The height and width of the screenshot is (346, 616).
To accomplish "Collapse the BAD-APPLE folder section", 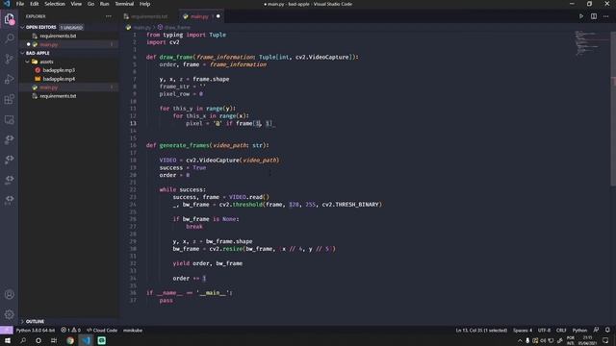I will 22,53.
